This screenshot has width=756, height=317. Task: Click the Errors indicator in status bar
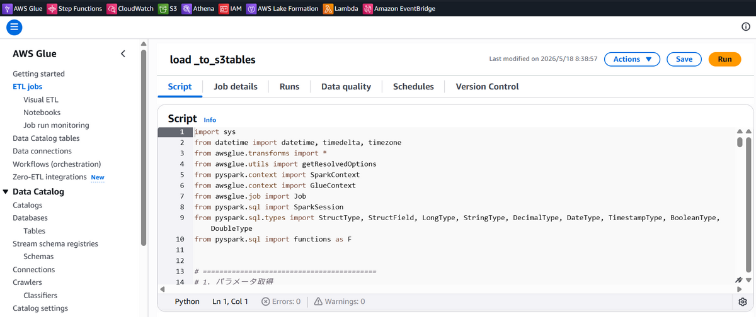click(281, 301)
